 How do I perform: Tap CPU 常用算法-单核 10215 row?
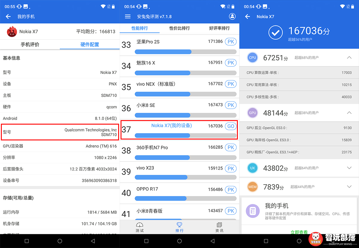299,85
